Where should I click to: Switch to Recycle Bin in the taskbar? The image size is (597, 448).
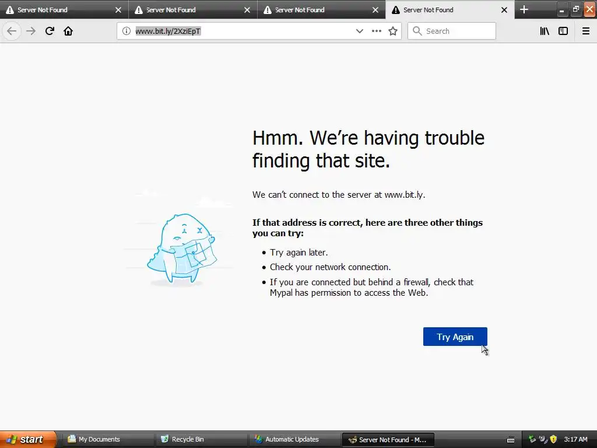click(201, 439)
